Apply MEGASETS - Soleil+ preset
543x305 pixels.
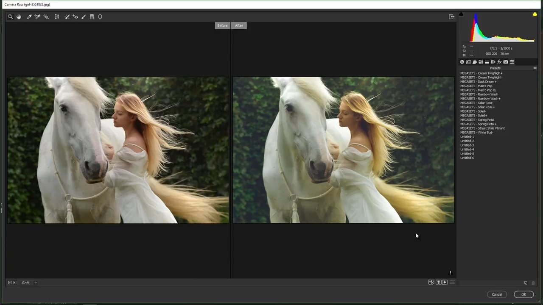pyautogui.click(x=474, y=116)
